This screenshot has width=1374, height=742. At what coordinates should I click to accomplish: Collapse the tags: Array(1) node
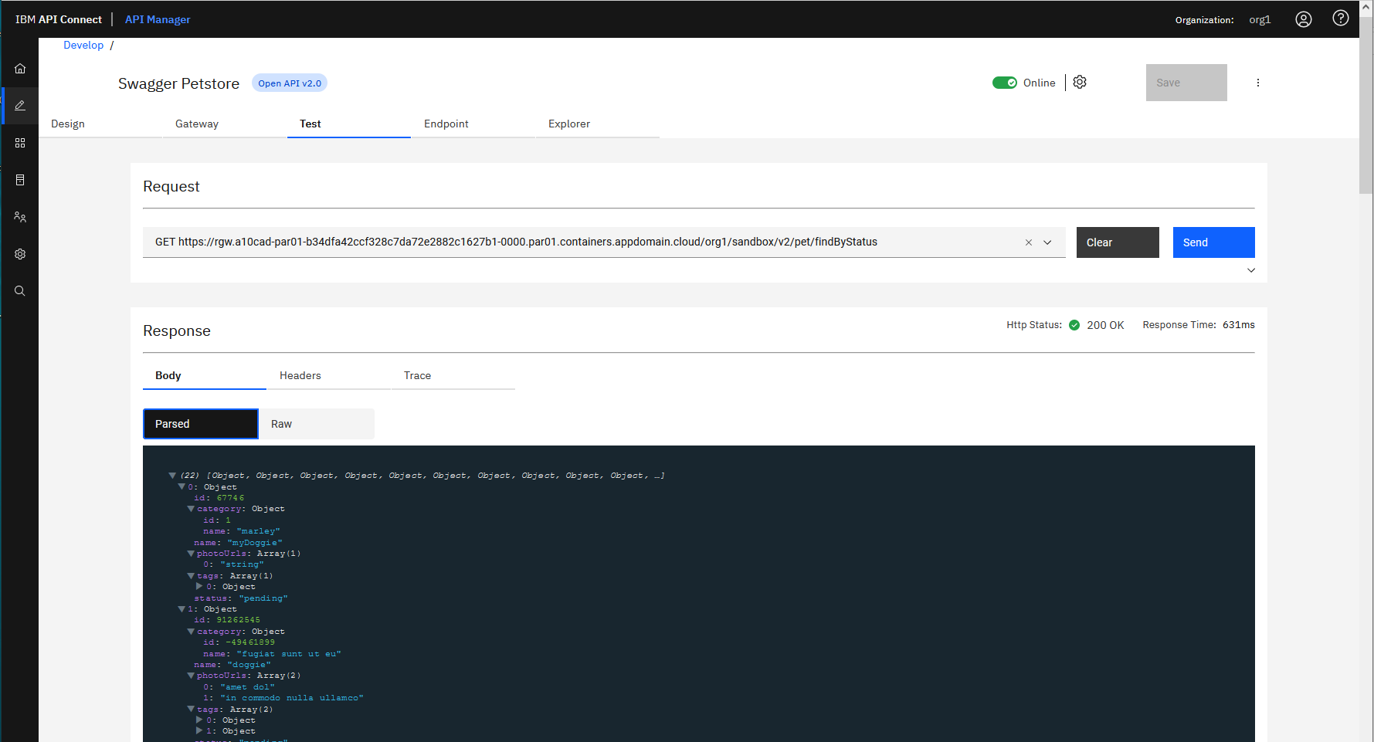point(191,576)
